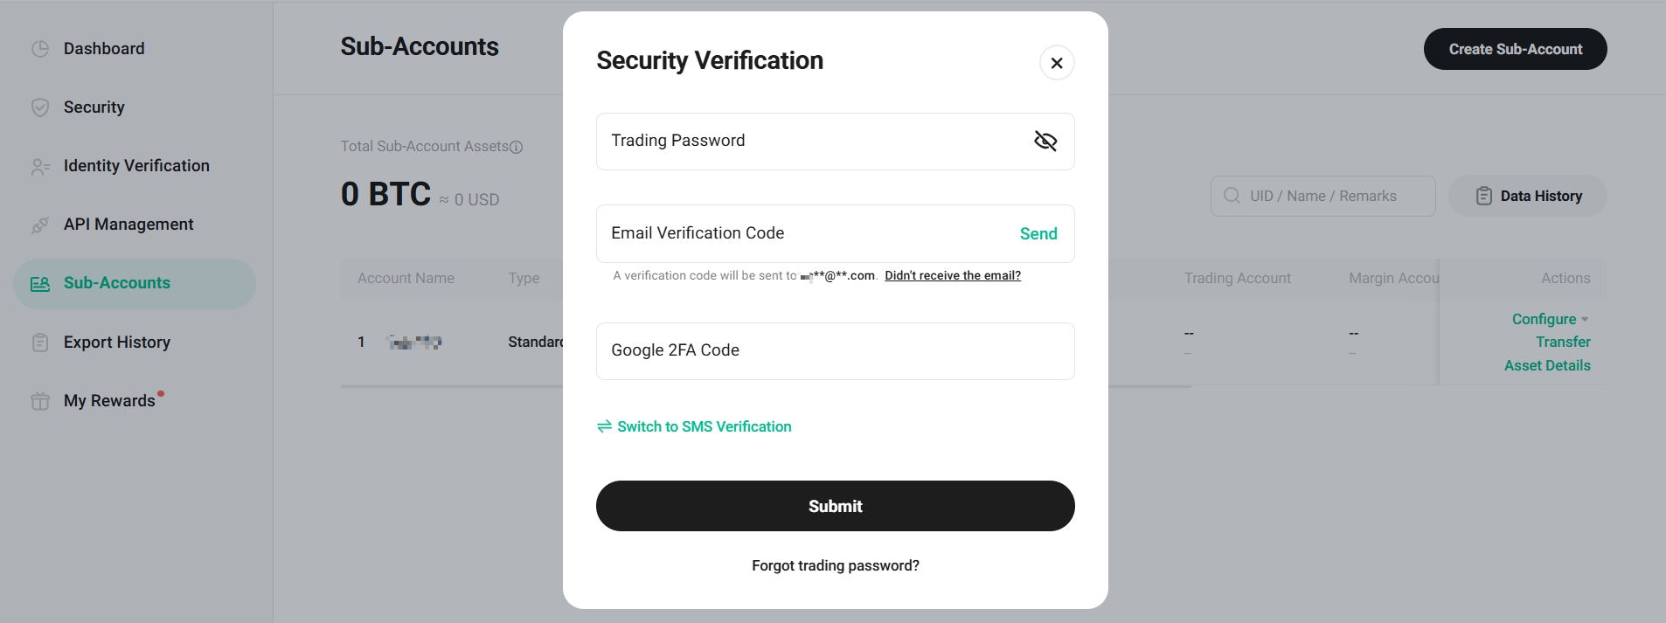Click the Dashboard sidebar icon
1666x623 pixels.
click(40, 49)
